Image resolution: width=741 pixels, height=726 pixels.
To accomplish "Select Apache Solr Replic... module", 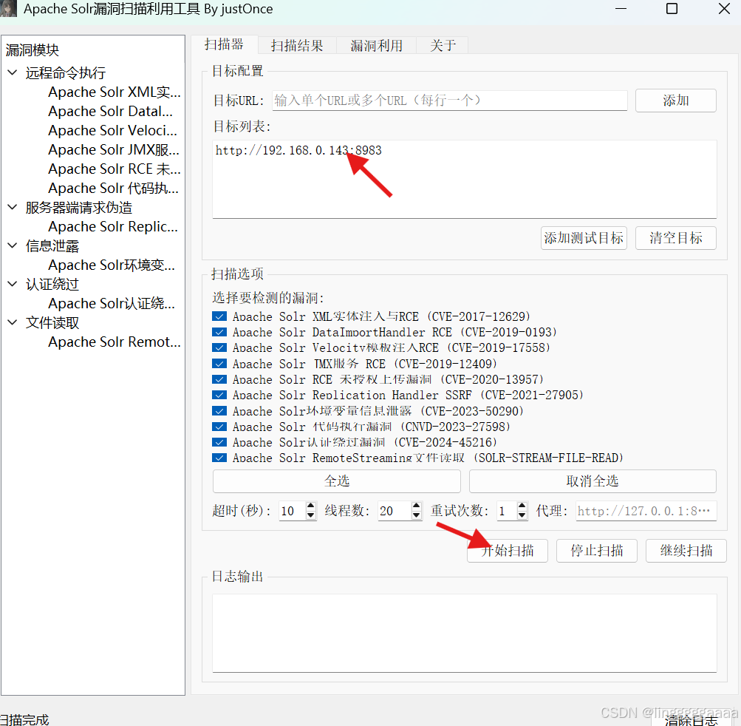I will [113, 226].
